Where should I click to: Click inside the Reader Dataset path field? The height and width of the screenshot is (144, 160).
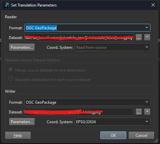(x=79, y=37)
